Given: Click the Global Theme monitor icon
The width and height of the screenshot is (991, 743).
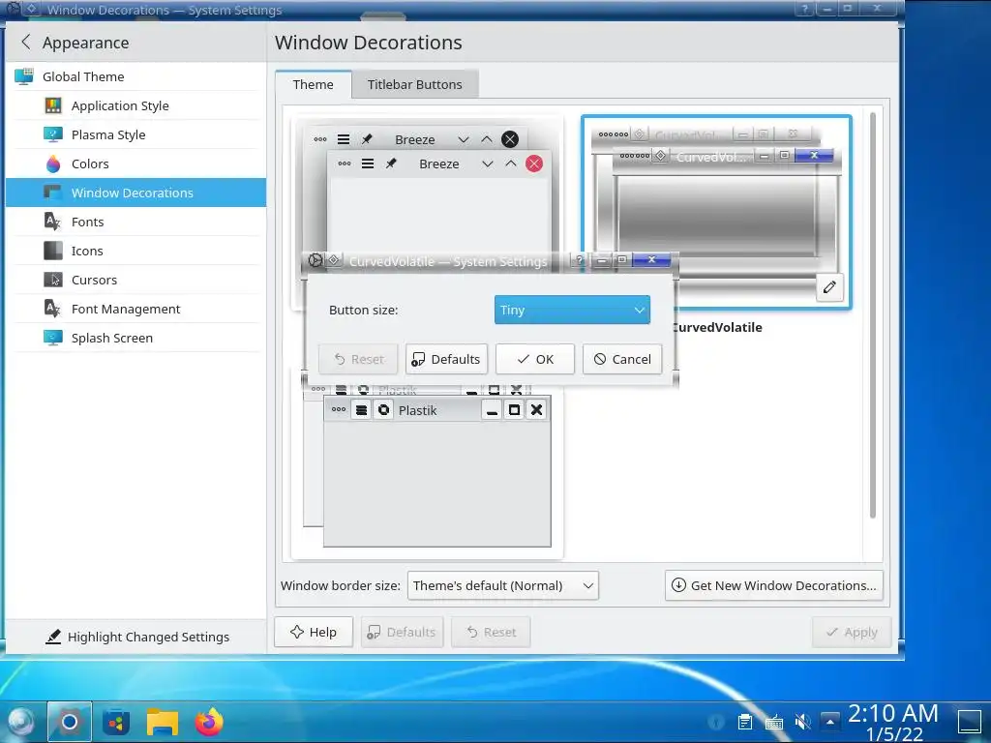Looking at the screenshot, I should click(x=24, y=76).
